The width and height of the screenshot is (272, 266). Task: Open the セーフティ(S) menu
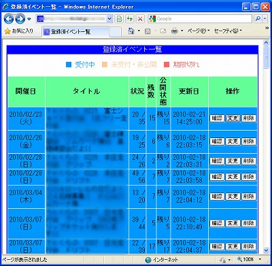228,31
